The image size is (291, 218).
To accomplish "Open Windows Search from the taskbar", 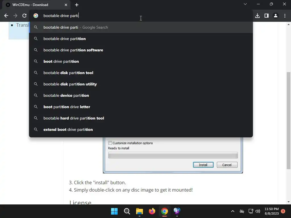I will [x=127, y=211].
